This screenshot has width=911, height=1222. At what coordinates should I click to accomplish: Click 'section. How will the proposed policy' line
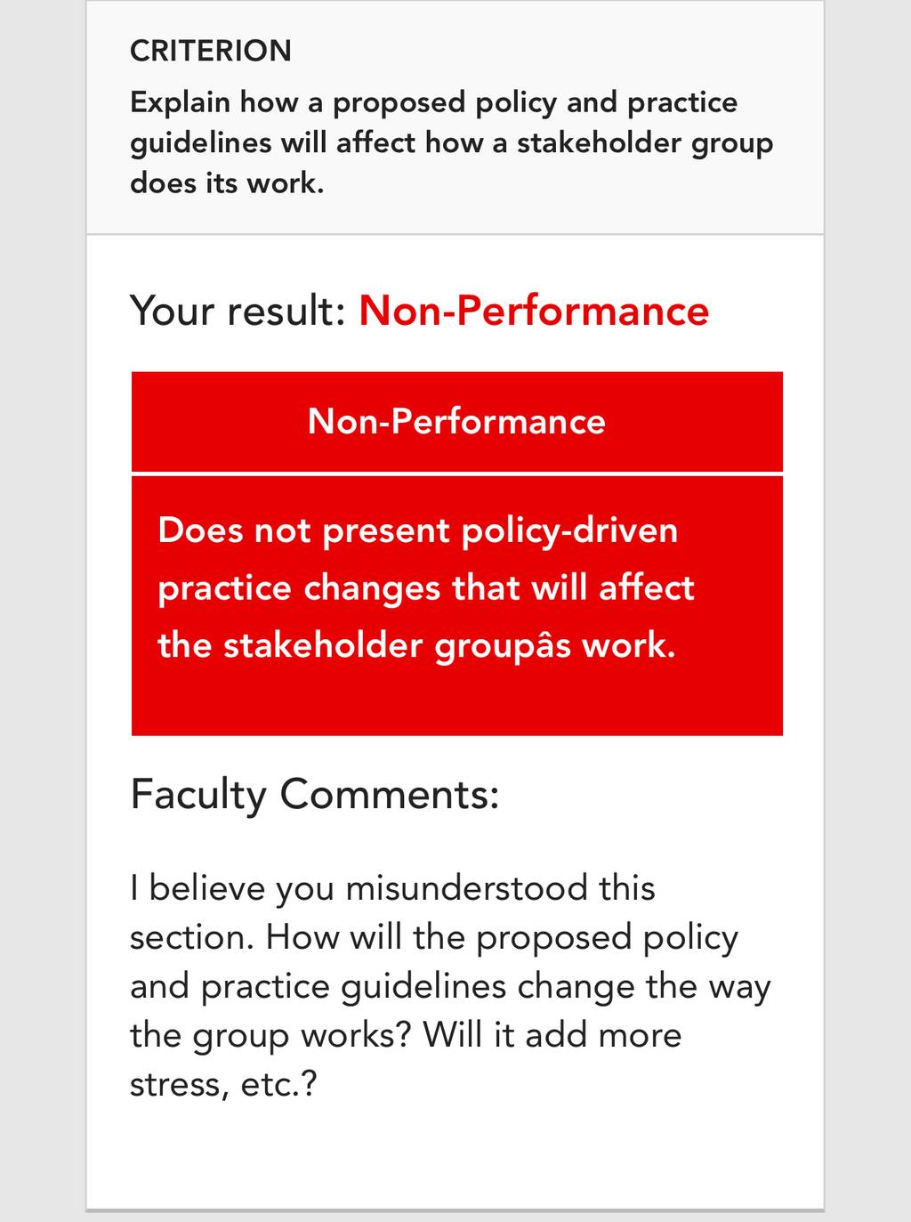click(x=434, y=938)
